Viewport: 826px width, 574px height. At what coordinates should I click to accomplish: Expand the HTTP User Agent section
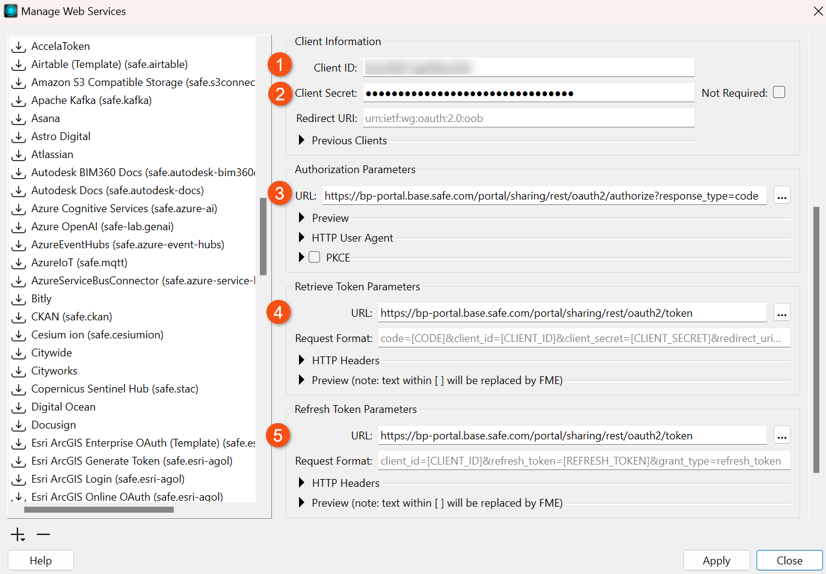pyautogui.click(x=301, y=237)
